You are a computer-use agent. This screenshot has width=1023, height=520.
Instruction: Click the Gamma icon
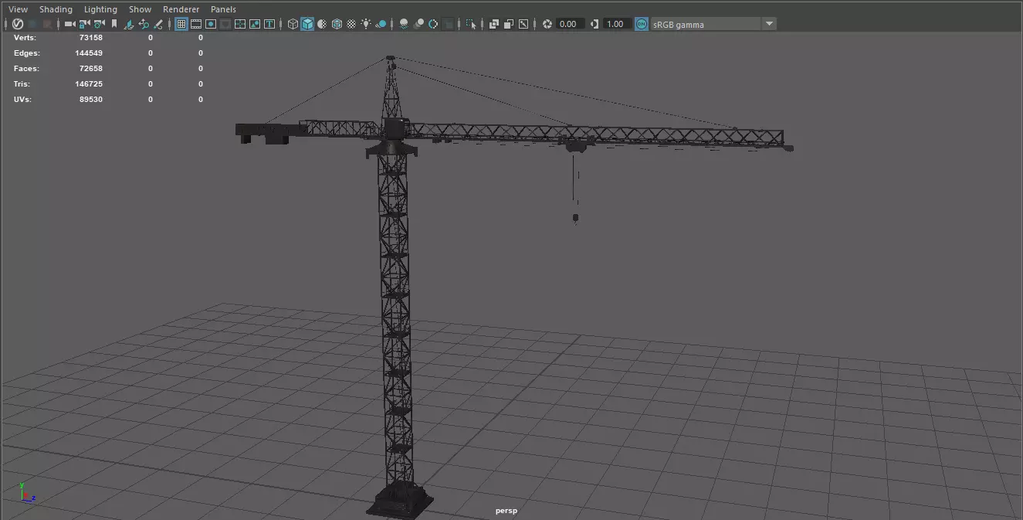pos(594,24)
